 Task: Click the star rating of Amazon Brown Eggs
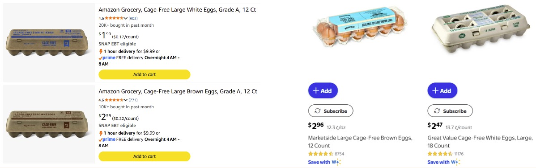coord(114,100)
